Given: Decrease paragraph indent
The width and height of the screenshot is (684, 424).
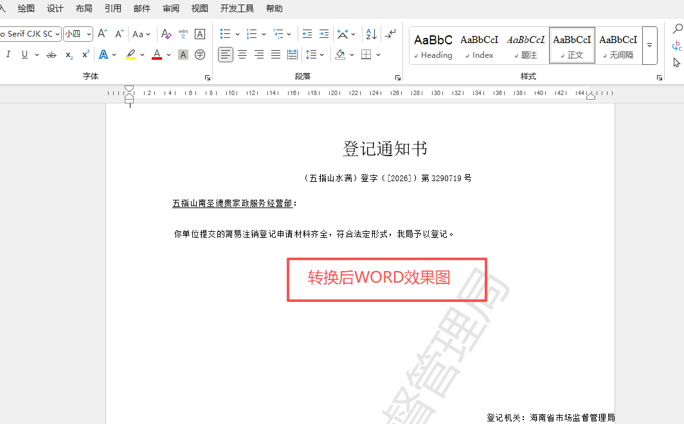Looking at the screenshot, I should coord(307,33).
